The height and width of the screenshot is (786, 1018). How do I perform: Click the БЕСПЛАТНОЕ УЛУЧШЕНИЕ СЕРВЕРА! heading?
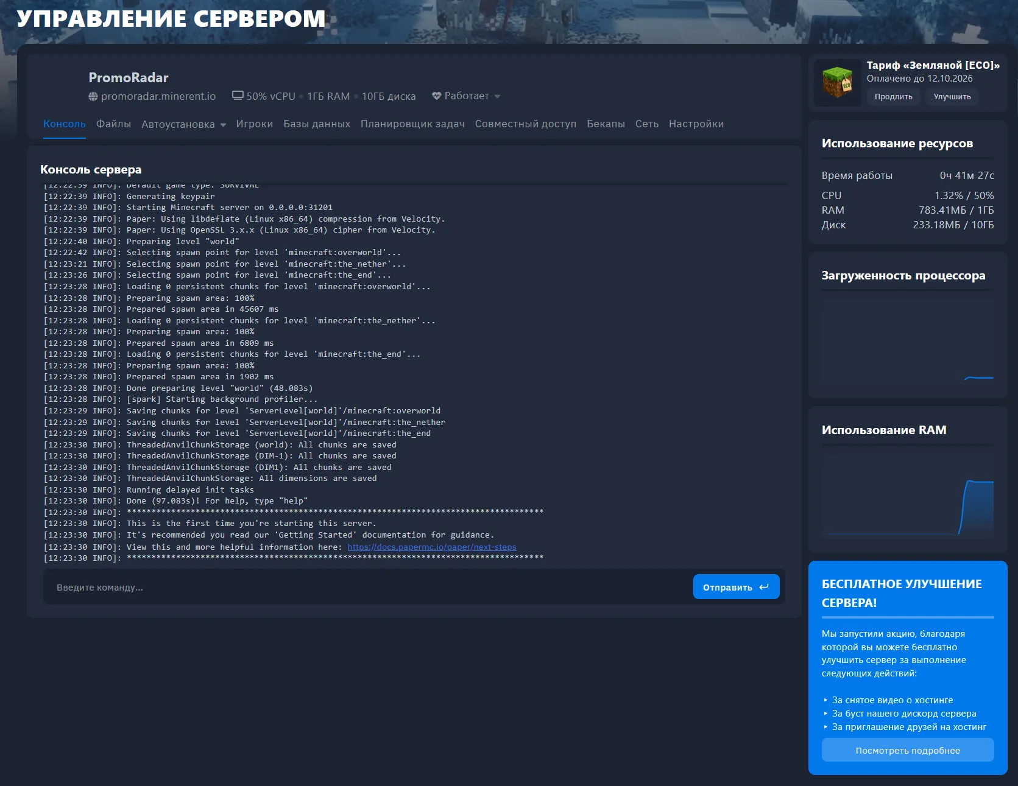point(902,593)
